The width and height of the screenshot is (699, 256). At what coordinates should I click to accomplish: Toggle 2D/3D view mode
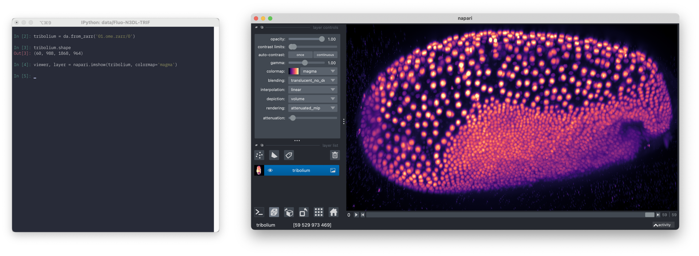coord(274,212)
